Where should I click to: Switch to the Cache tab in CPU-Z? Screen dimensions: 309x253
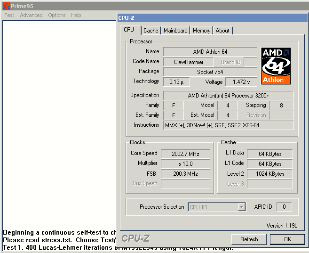tap(151, 31)
